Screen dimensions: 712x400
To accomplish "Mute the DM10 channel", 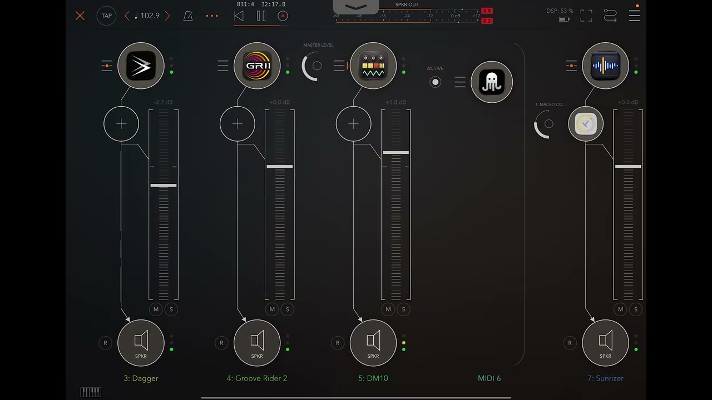I will (388, 309).
